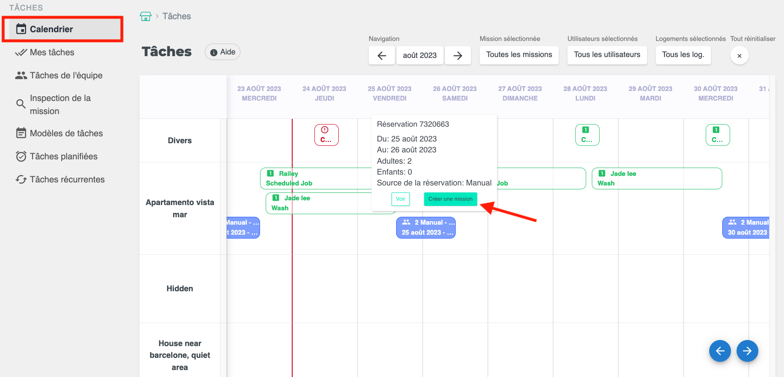Open the Toutes les missions filter
This screenshot has height=377, width=784.
519,55
